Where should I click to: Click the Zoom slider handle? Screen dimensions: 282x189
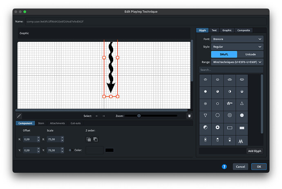tap(139, 116)
